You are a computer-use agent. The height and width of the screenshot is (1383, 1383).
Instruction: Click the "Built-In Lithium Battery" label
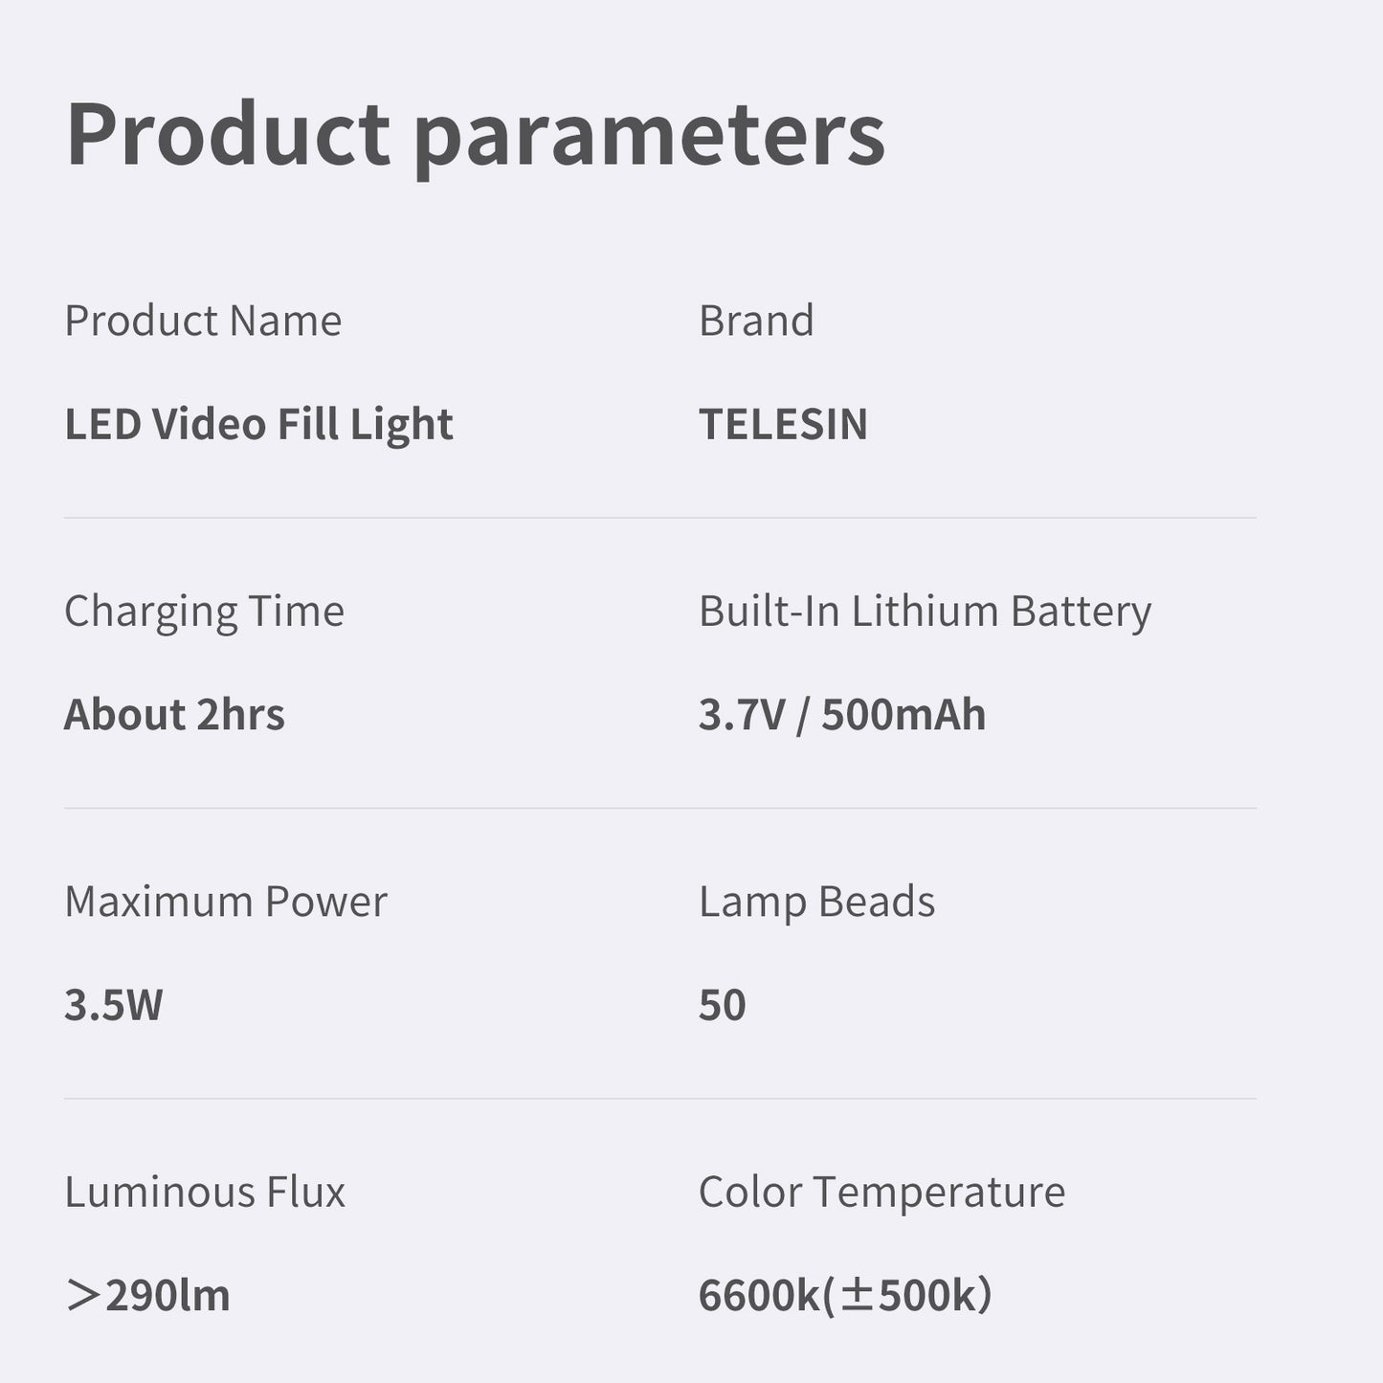[x=925, y=612]
